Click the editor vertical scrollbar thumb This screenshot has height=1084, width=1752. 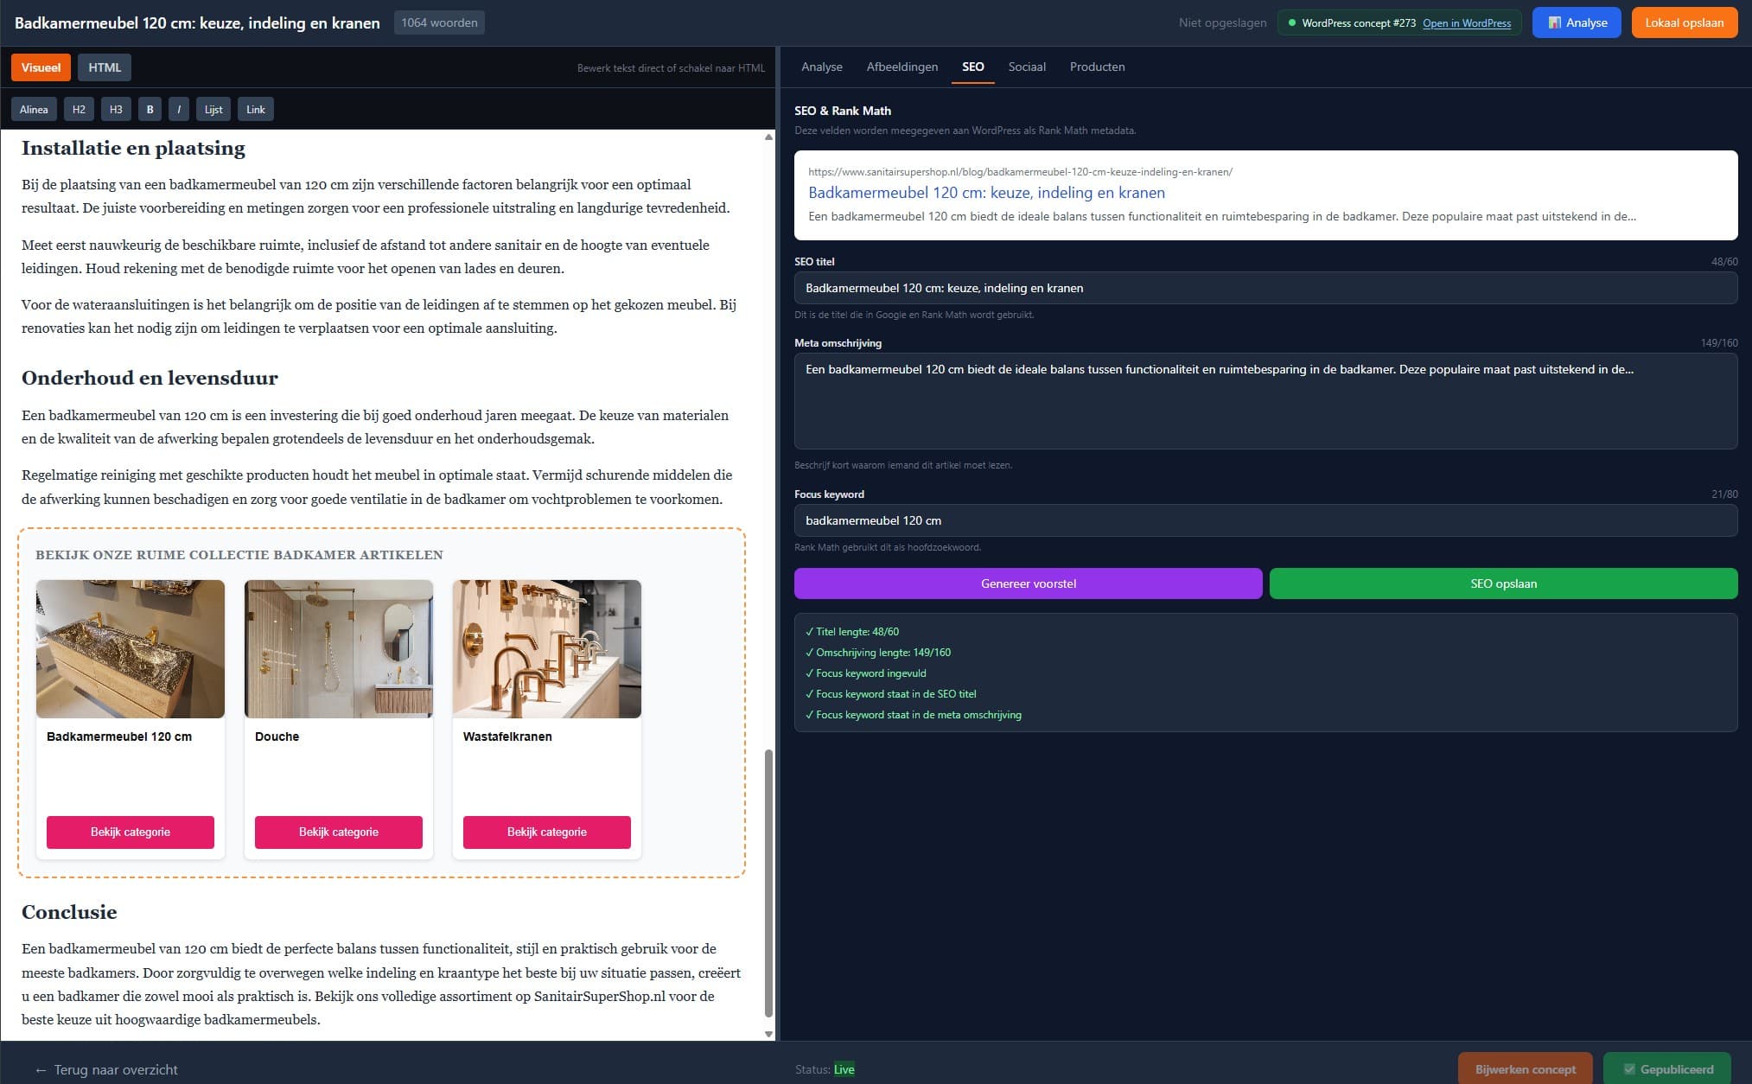(768, 883)
